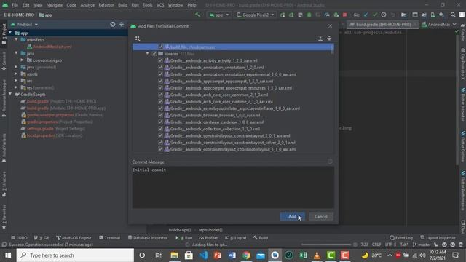Screen dimensions: 466x262
Task: Click the red Stop button in toolbar
Action: [x=344, y=15]
